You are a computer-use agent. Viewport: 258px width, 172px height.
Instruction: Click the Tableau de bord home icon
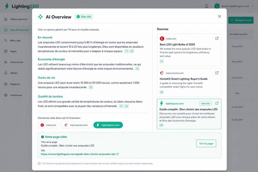click(x=6, y=19)
